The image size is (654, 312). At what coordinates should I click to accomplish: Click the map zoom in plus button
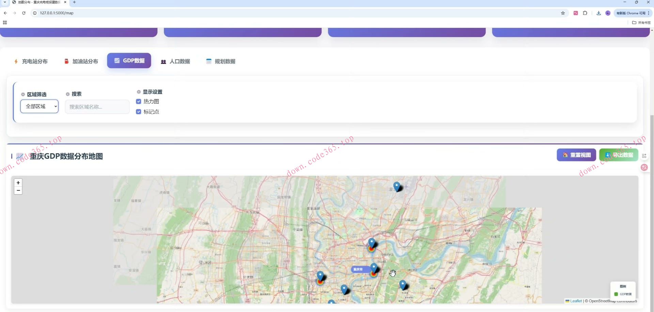point(18,183)
